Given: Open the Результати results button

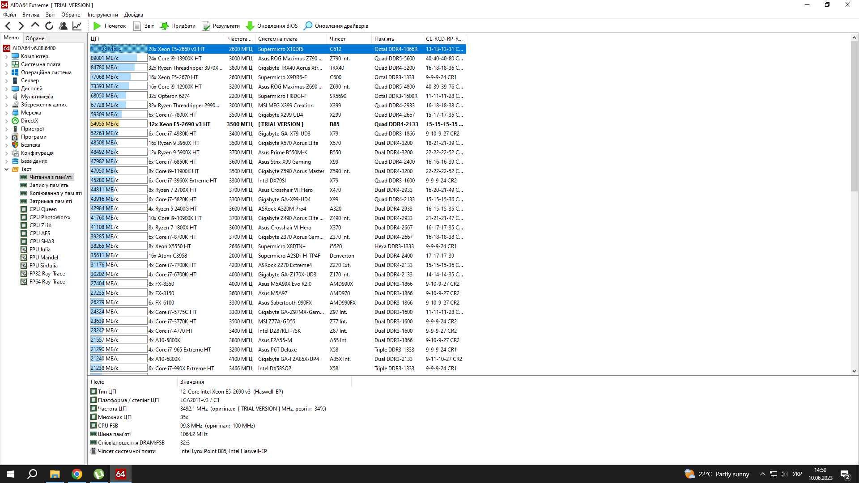Looking at the screenshot, I should [221, 26].
